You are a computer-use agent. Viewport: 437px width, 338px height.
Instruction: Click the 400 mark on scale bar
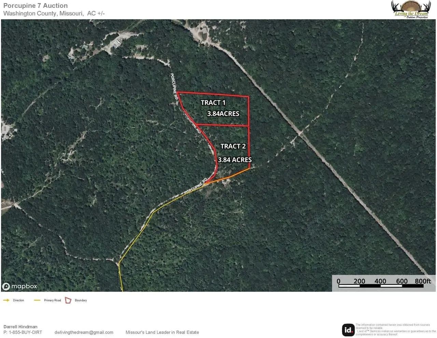click(x=380, y=281)
